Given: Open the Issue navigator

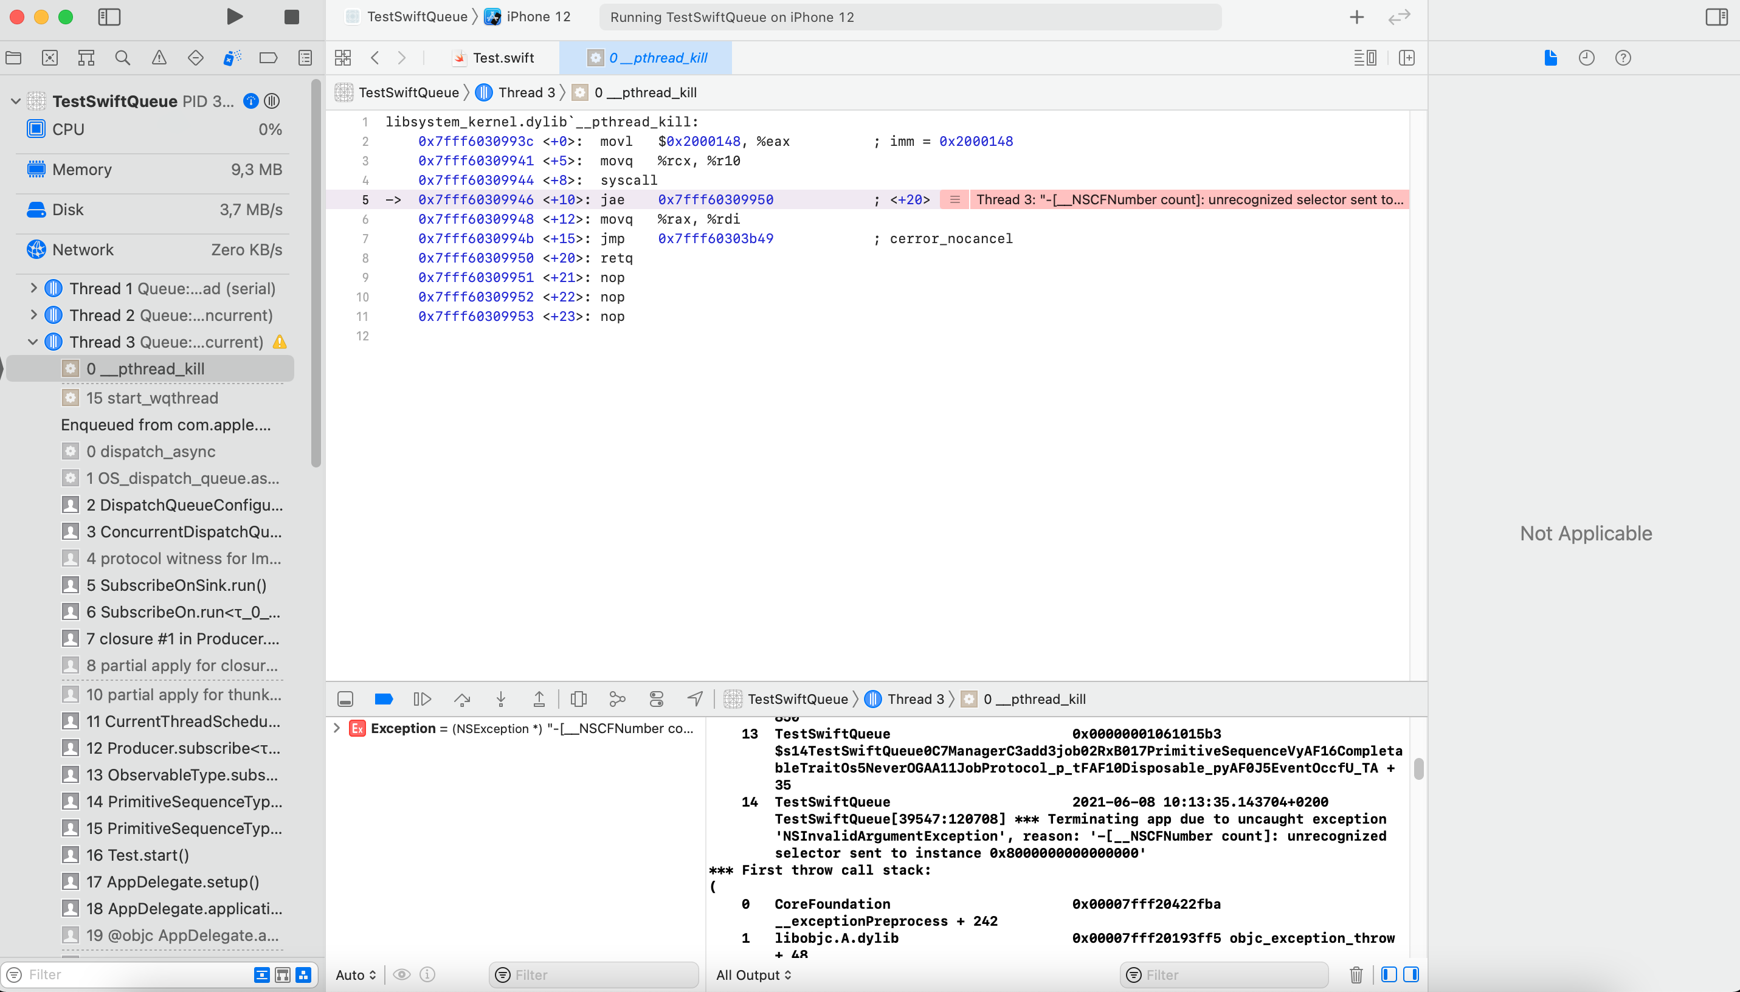Looking at the screenshot, I should point(159,58).
